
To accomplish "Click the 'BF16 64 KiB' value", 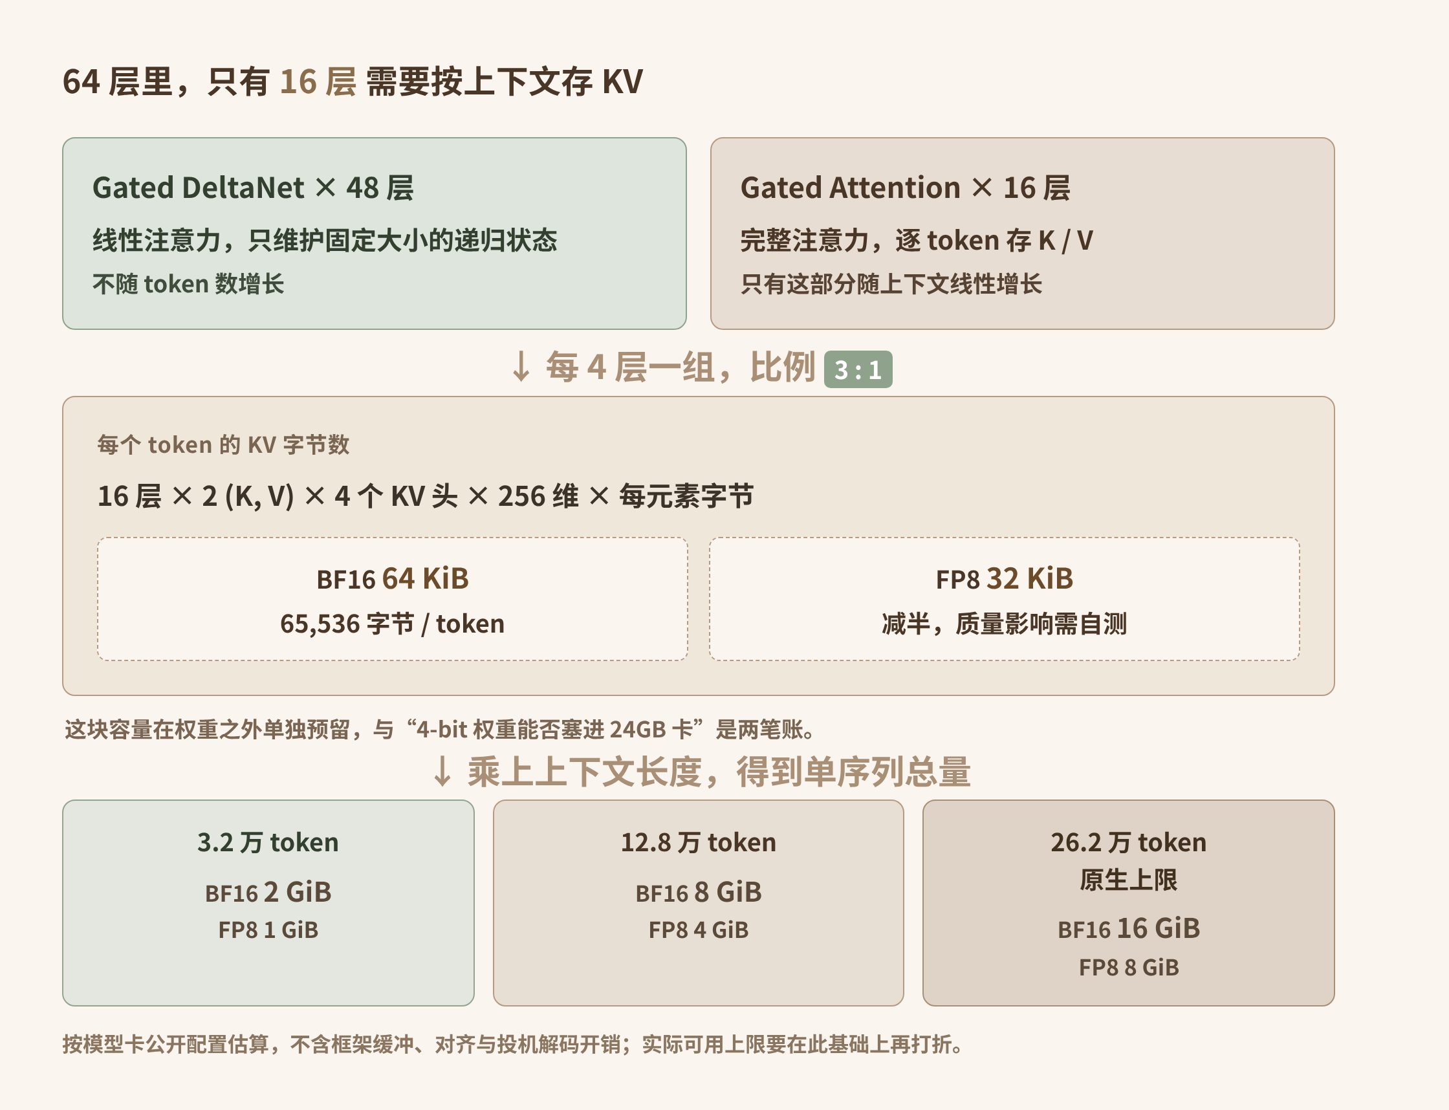I will coord(393,579).
